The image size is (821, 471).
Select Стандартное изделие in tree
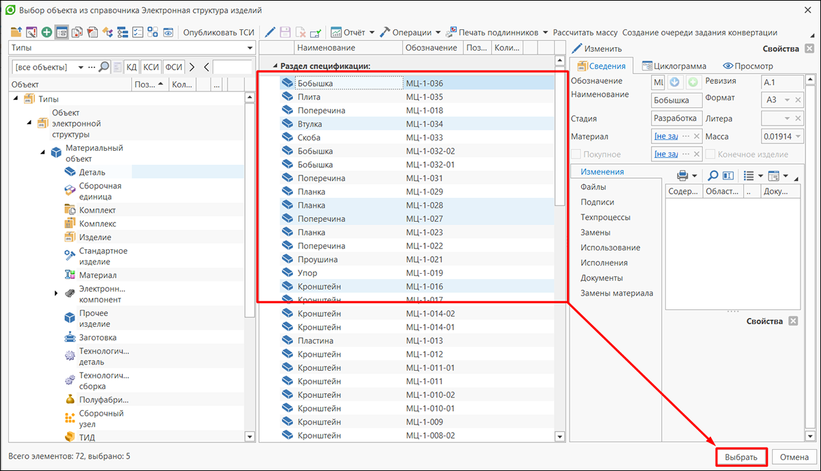coord(103,256)
